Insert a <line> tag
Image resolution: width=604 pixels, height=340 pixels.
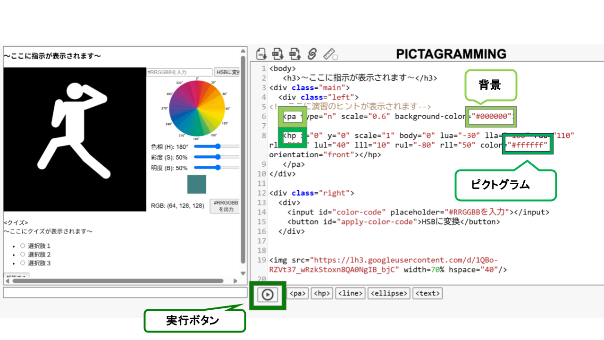coord(350,293)
